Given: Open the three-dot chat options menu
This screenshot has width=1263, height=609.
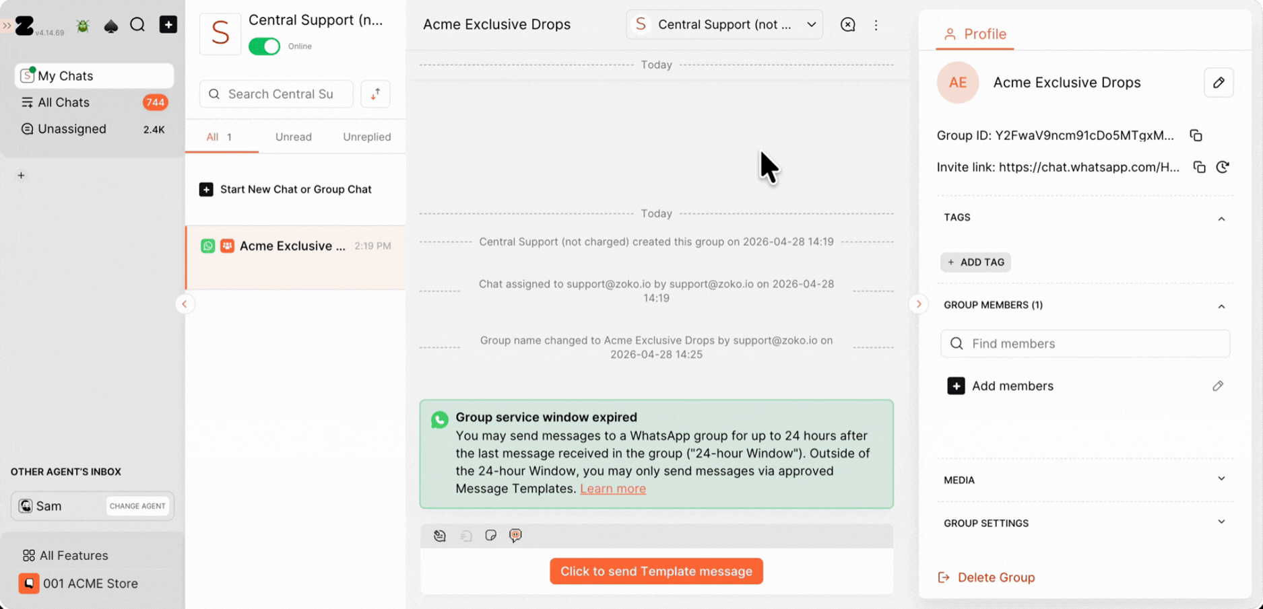Looking at the screenshot, I should click(876, 25).
